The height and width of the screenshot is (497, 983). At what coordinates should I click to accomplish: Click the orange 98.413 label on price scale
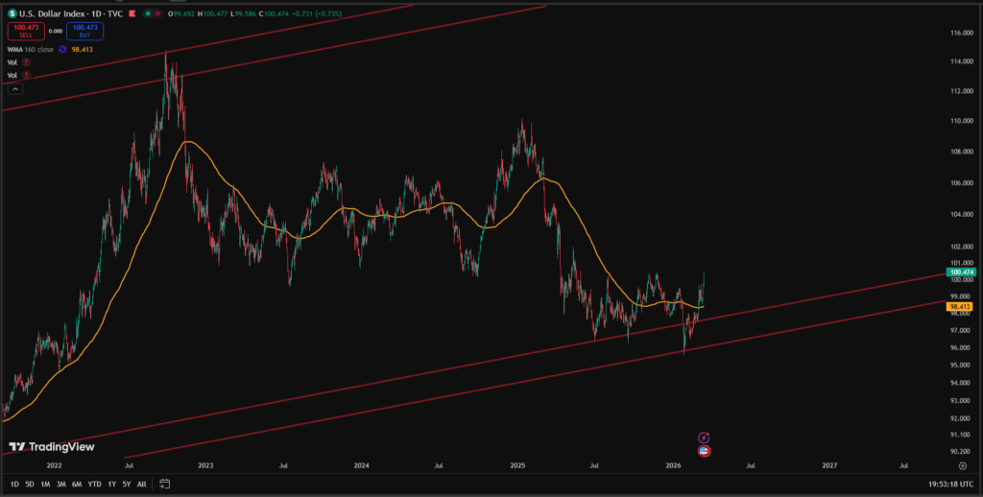[960, 306]
